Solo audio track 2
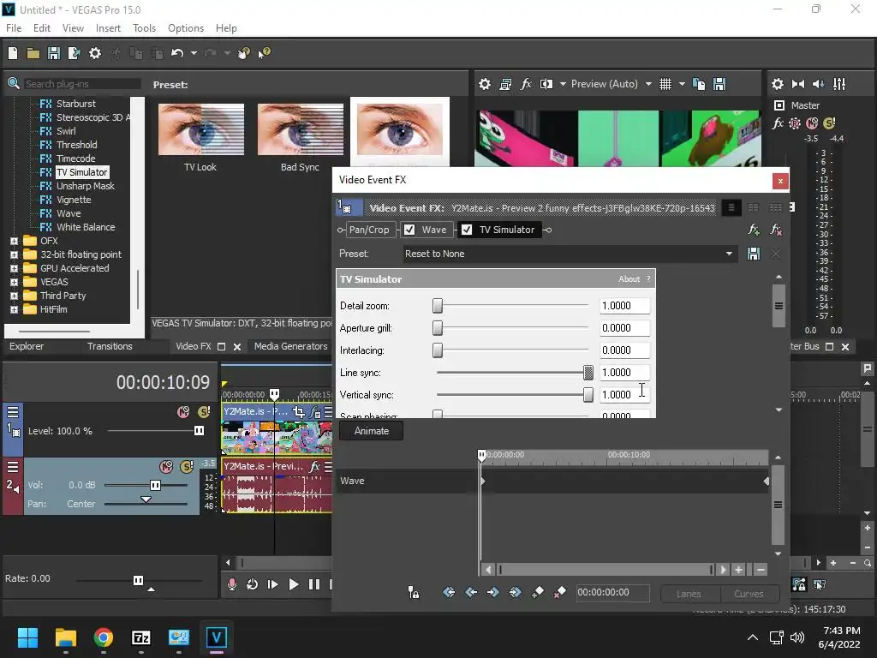877x658 pixels. tap(186, 466)
